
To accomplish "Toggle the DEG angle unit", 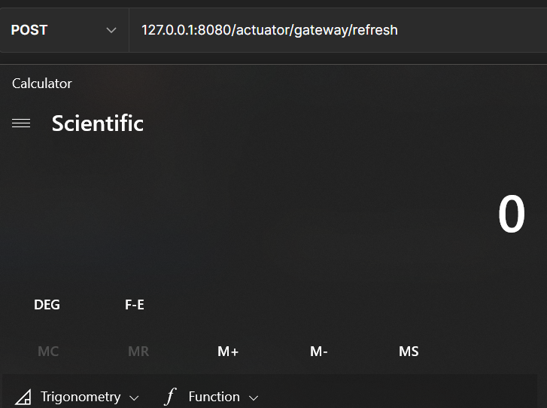I will [x=47, y=305].
